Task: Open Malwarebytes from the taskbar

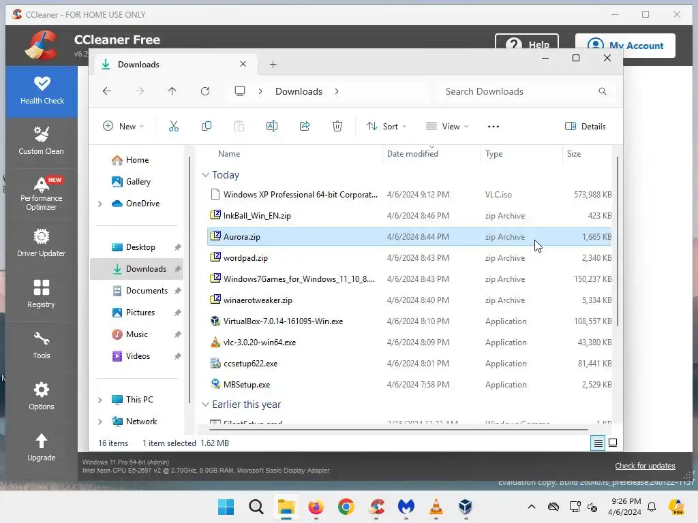Action: 406,507
